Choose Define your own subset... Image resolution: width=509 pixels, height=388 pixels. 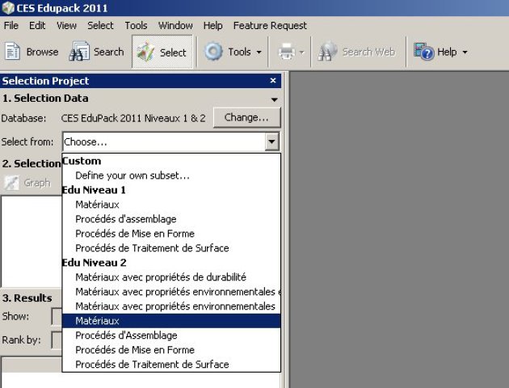[171, 175]
